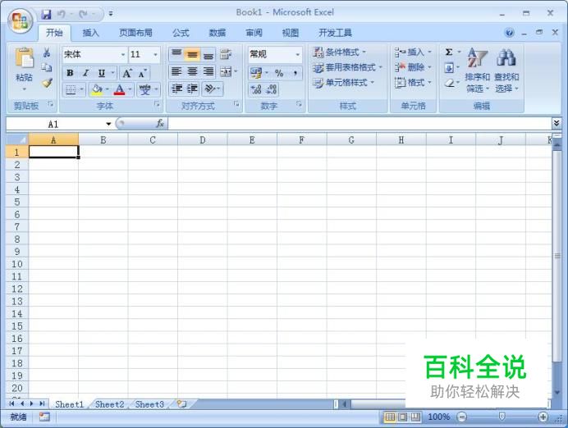This screenshot has width=568, height=428.
Task: Click the Merge and Center icon
Action: [x=226, y=71]
